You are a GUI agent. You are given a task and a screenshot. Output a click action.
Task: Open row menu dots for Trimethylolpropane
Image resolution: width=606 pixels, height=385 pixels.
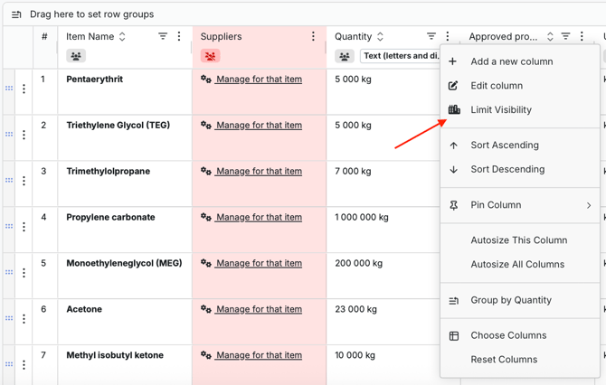[x=24, y=181]
